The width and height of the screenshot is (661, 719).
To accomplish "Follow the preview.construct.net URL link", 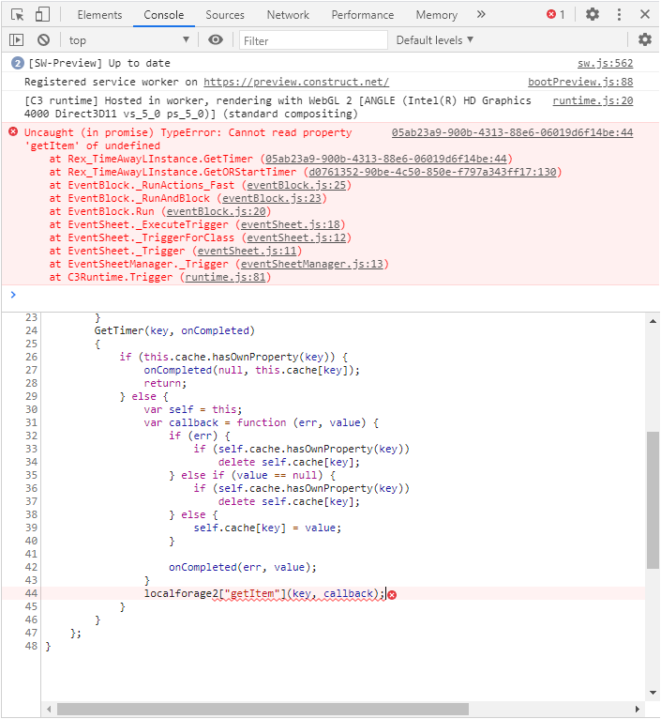I will (x=296, y=82).
